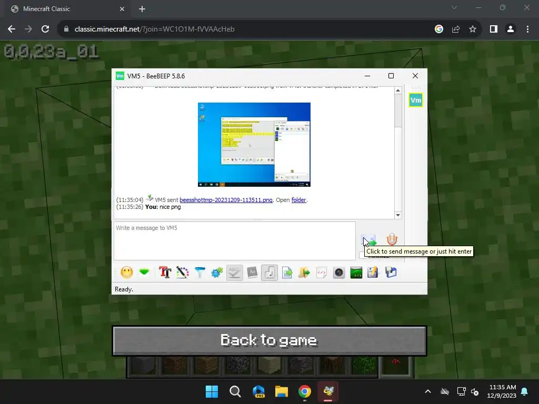Open the emoticon smiley picker
Image resolution: width=539 pixels, height=404 pixels.
pyautogui.click(x=126, y=272)
